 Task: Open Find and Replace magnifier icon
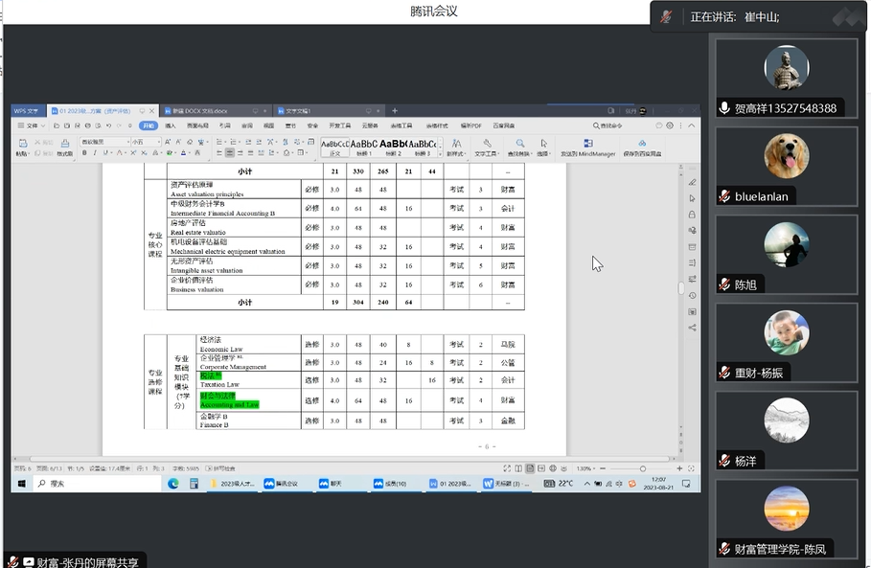tap(520, 144)
